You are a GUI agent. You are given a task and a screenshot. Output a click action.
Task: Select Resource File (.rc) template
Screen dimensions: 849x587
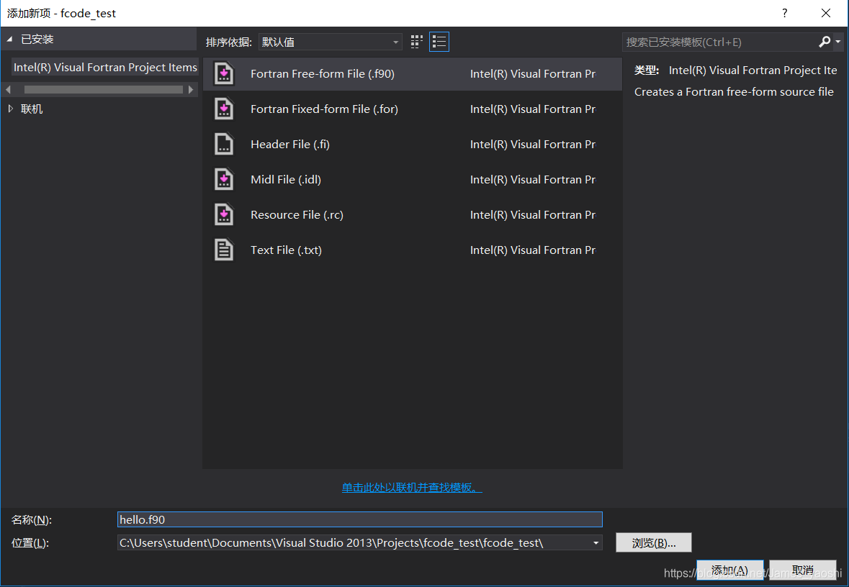pos(413,214)
